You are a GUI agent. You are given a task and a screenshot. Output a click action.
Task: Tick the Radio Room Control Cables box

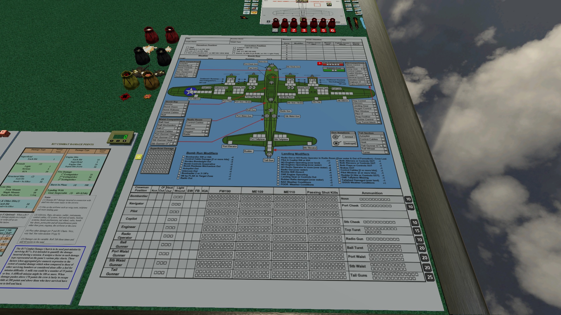[x=208, y=123]
